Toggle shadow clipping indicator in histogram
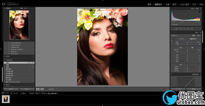Screen dimensions: 205x106 [172, 12]
